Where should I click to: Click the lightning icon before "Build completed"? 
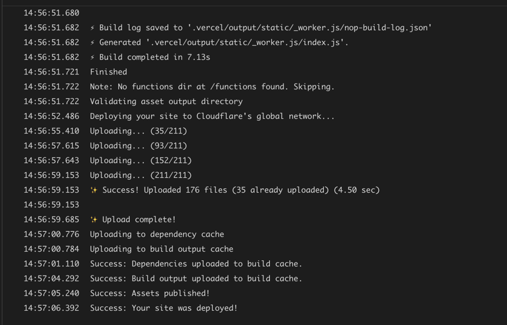[93, 57]
